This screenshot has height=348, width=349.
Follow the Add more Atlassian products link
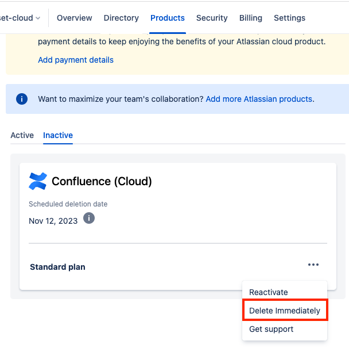click(259, 99)
